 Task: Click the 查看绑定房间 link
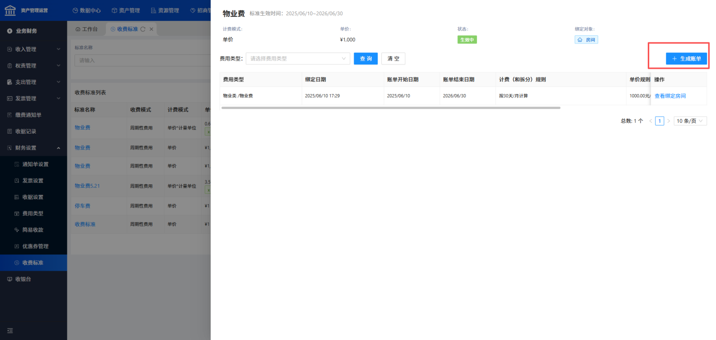(x=670, y=96)
